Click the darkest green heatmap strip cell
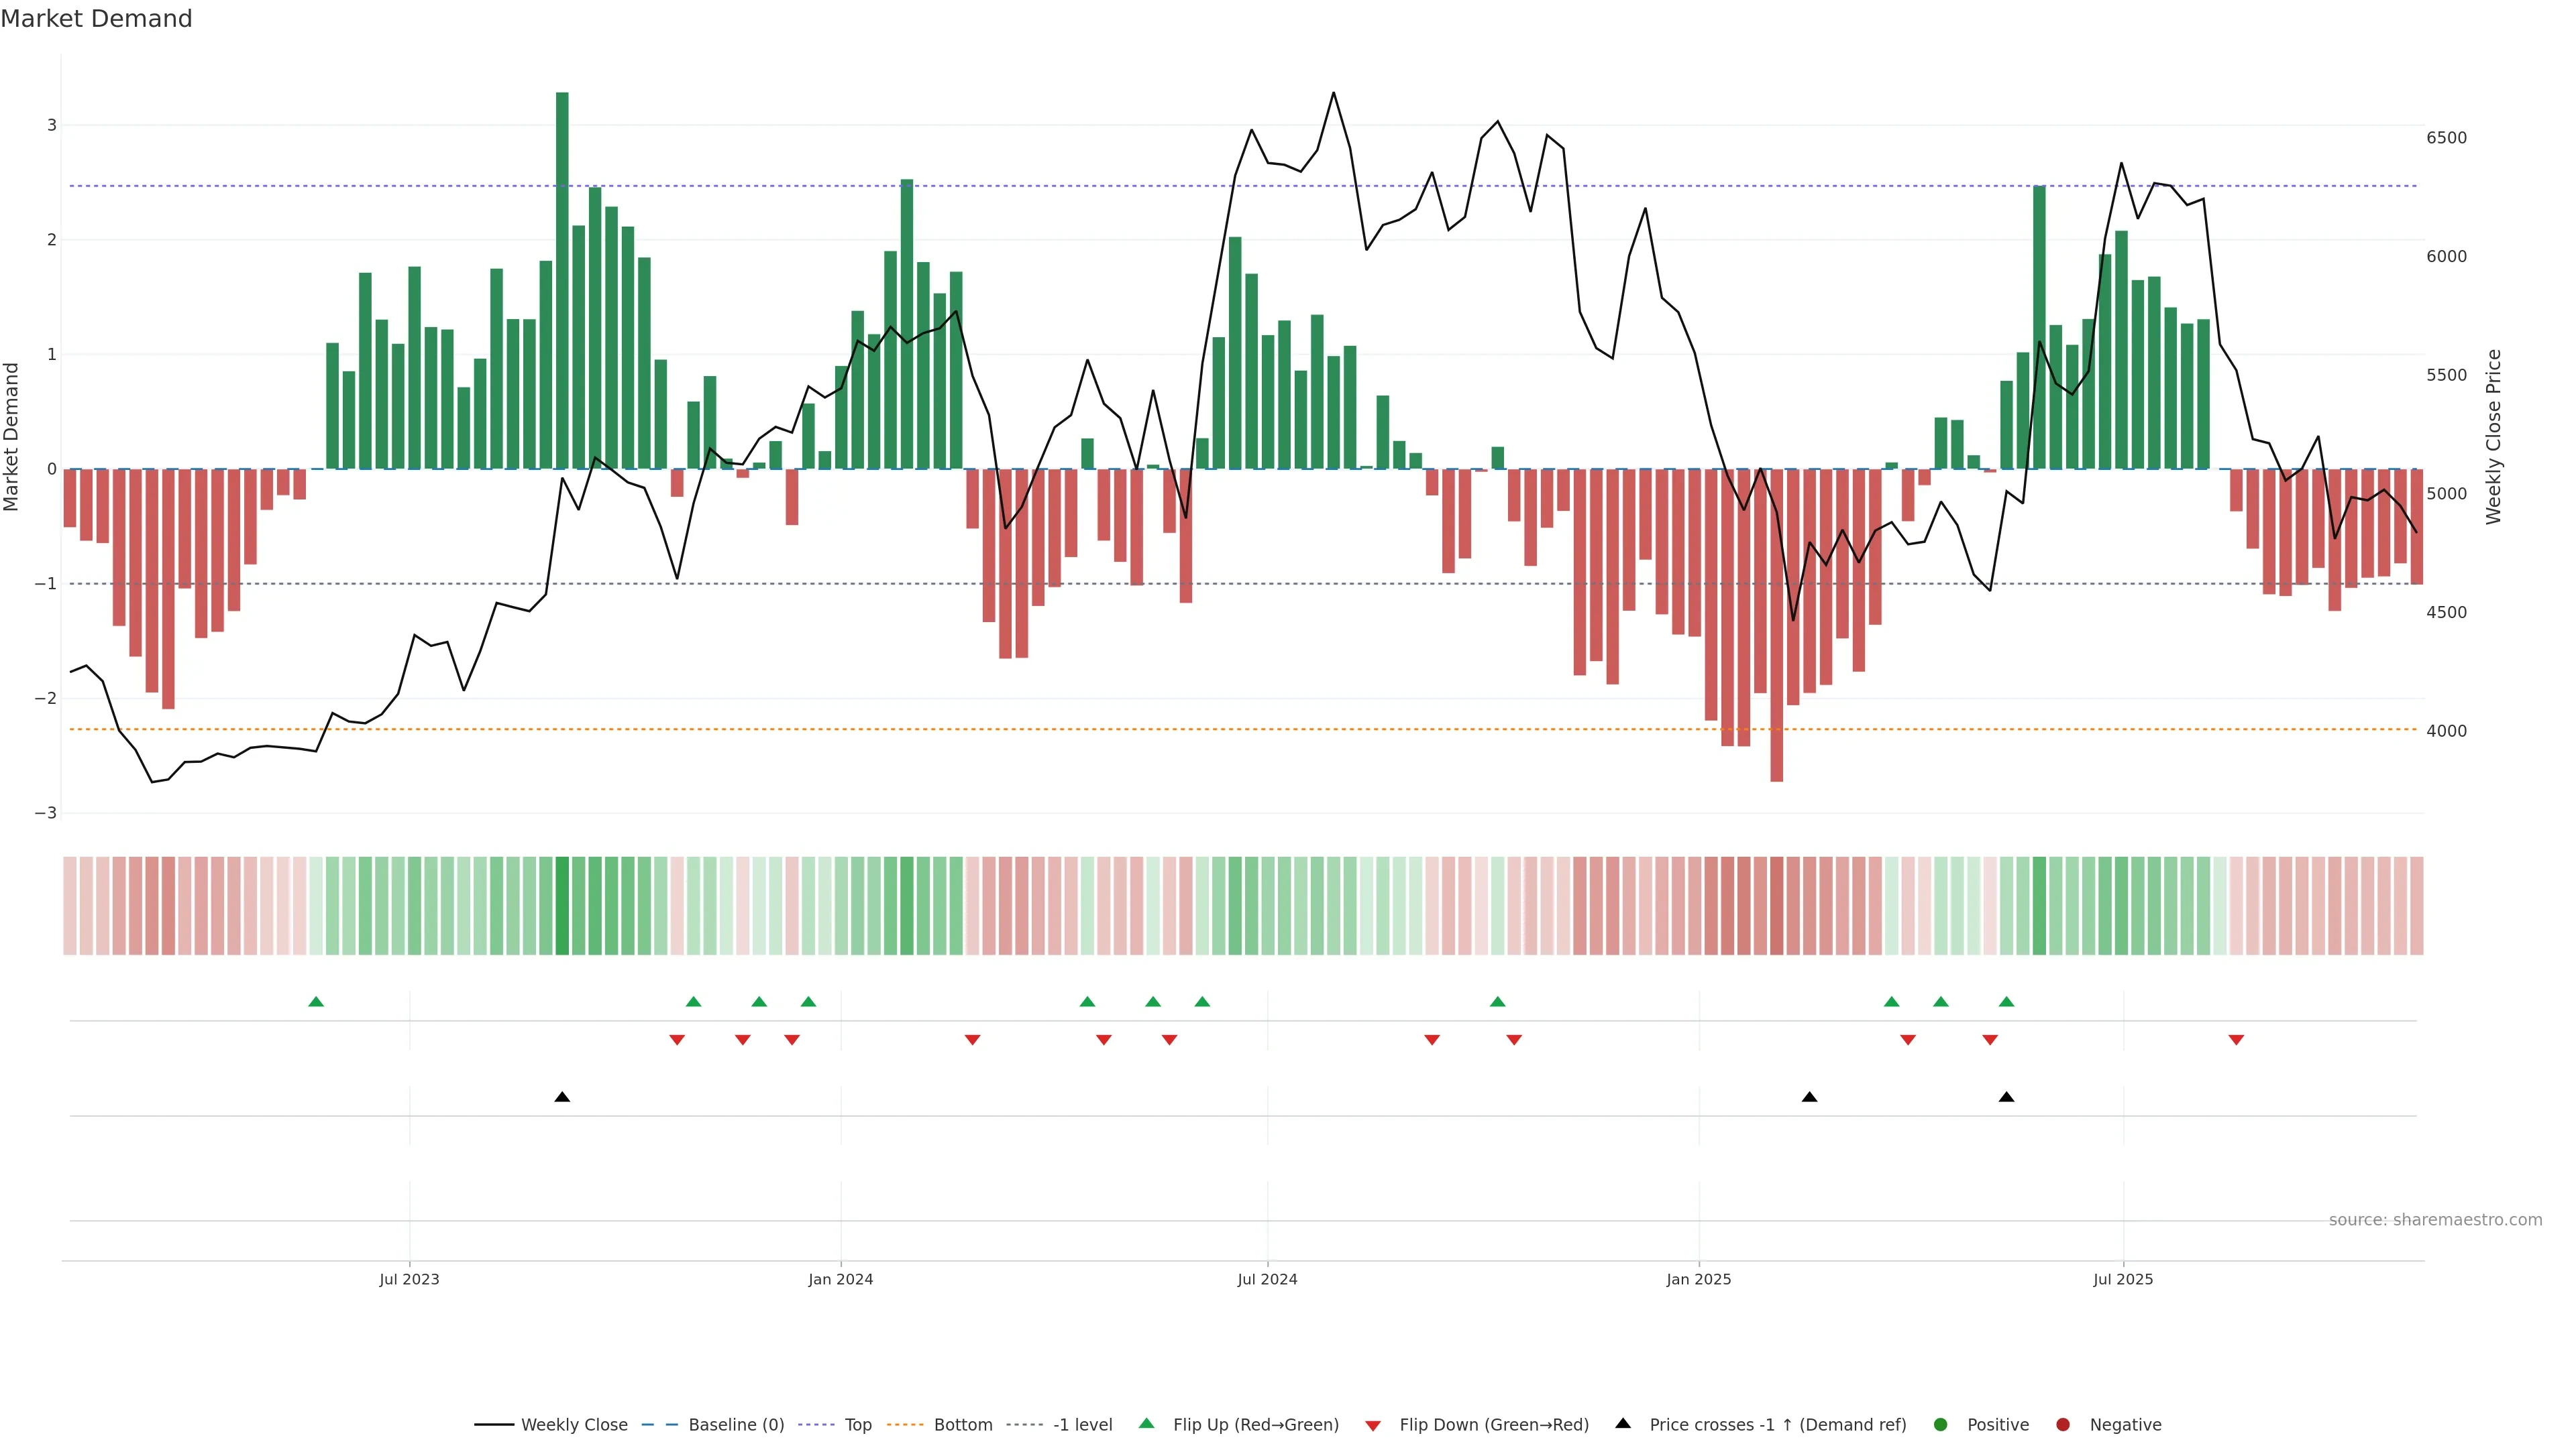This screenshot has width=2576, height=1448. 562,906
